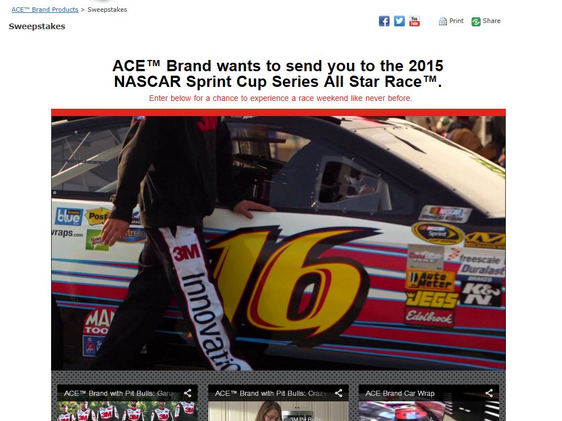This screenshot has width=562, height=421.
Task: Open the Twitter icon link
Action: pos(399,21)
